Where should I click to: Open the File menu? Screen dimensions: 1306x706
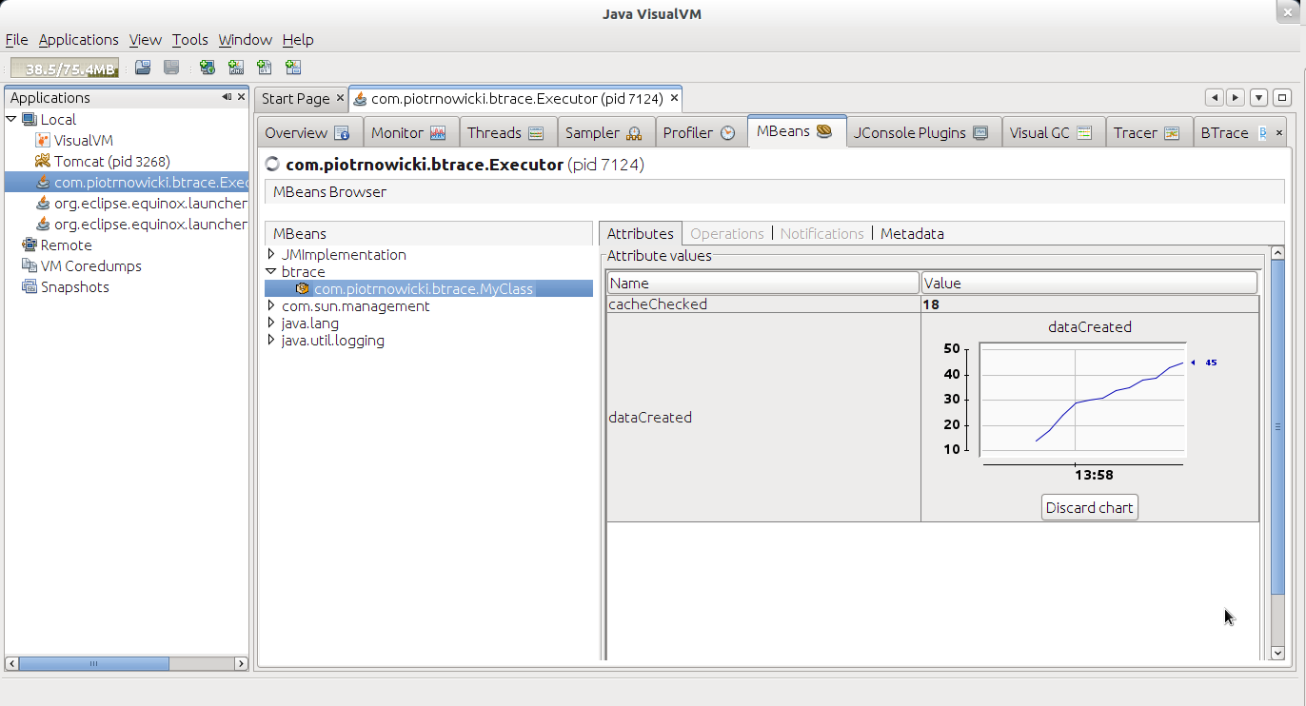click(x=16, y=39)
